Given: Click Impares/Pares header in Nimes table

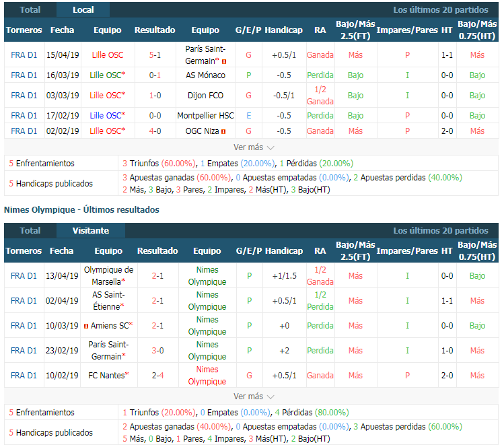Looking at the screenshot, I should point(407,251).
